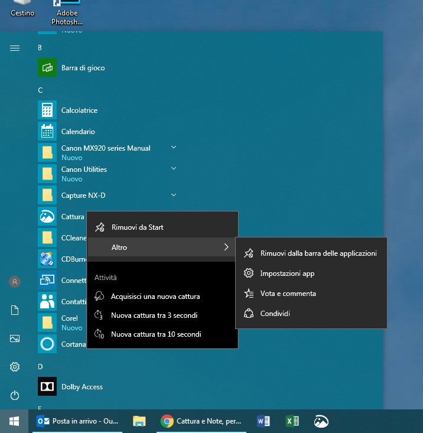
Task: Select Vota e commenta option
Action: coord(288,294)
